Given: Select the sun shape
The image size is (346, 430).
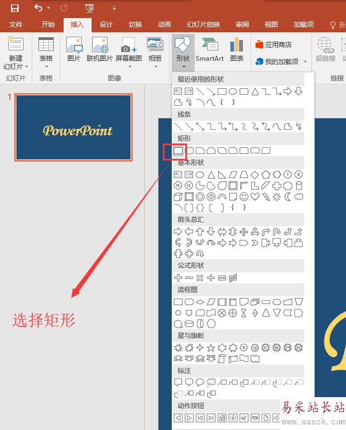Looking at the screenshot, I should (277, 197).
